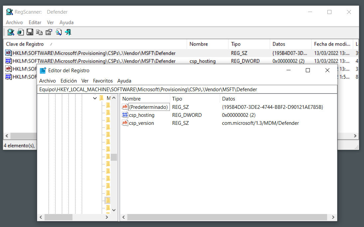The height and width of the screenshot is (227, 364).
Task: Click the Save floppy disk toolbar icon
Action: click(30, 32)
